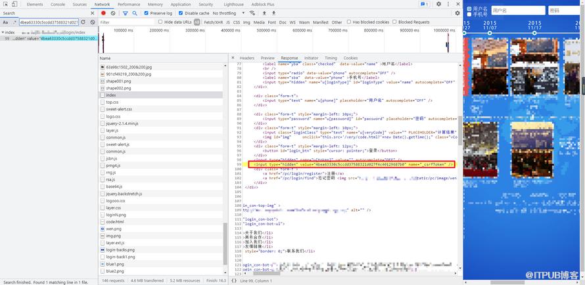Image resolution: width=585 pixels, height=285 pixels.
Task: Switch to the Elements tab
Action: pos(35,5)
